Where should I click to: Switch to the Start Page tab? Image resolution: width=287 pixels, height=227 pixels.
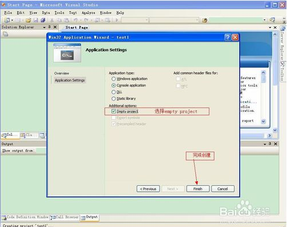pos(76,28)
